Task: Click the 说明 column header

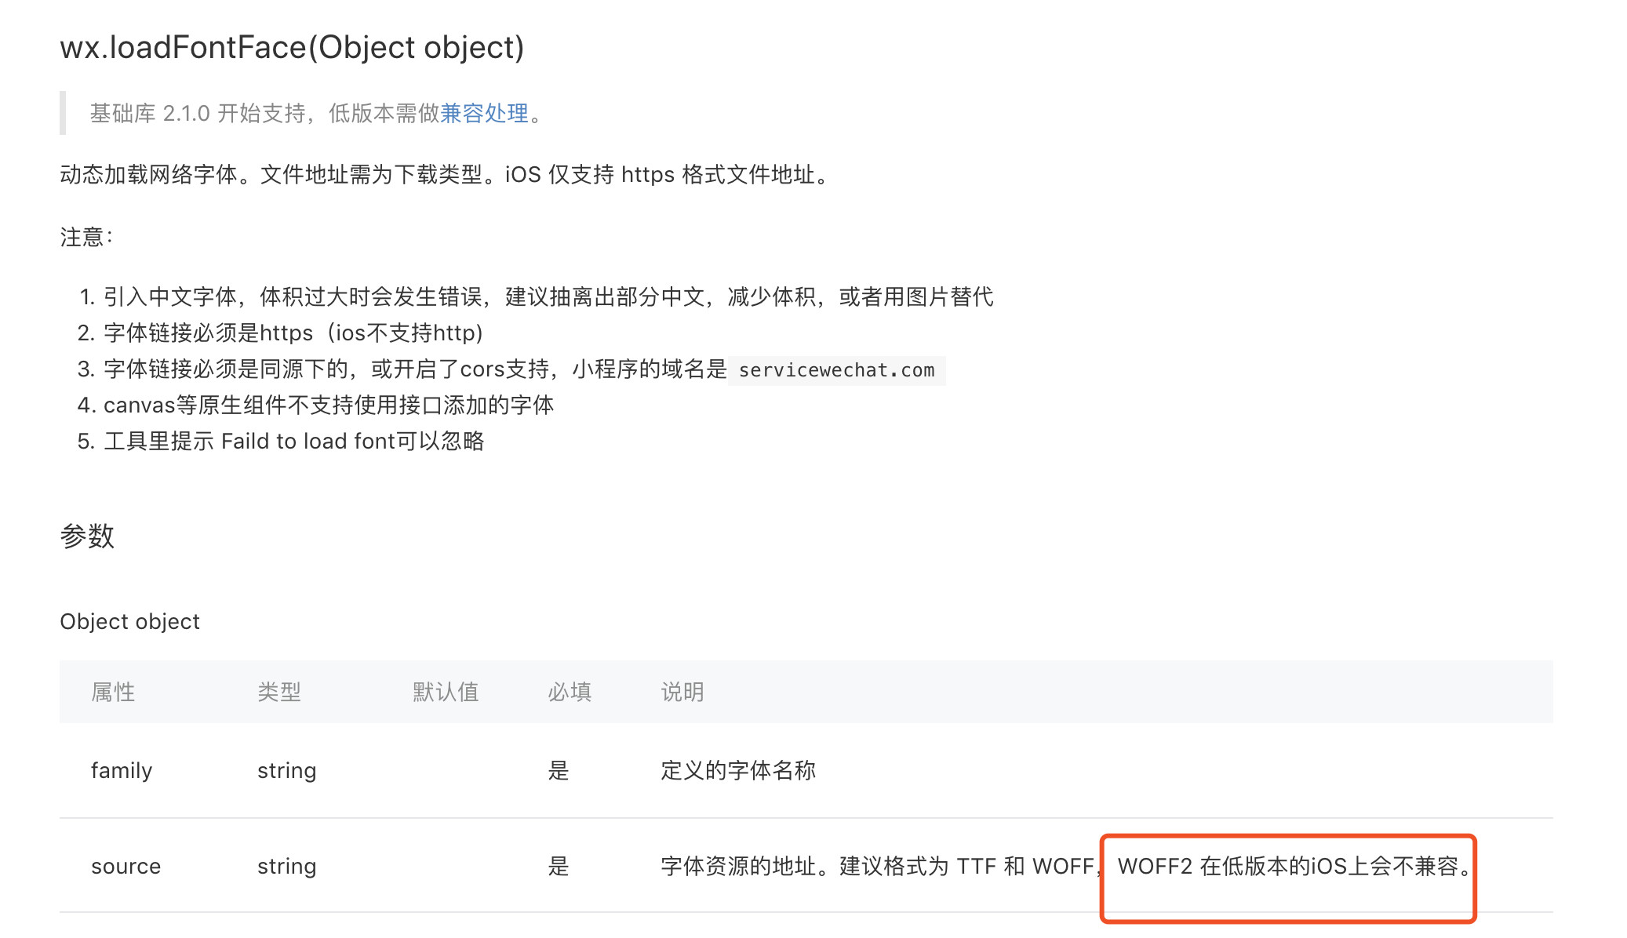Action: (x=682, y=692)
